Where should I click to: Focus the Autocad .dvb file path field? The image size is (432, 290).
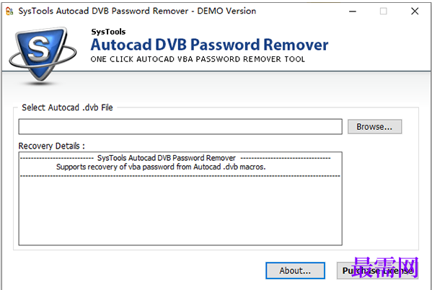click(180, 127)
